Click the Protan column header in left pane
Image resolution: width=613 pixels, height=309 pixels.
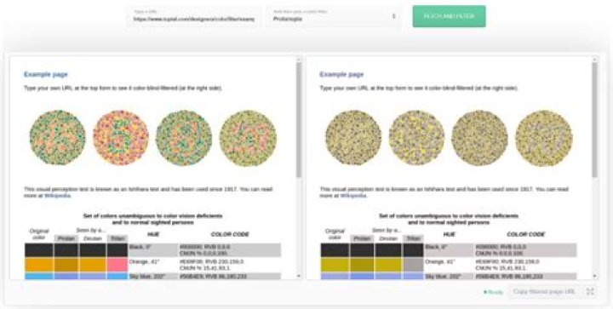(66, 238)
